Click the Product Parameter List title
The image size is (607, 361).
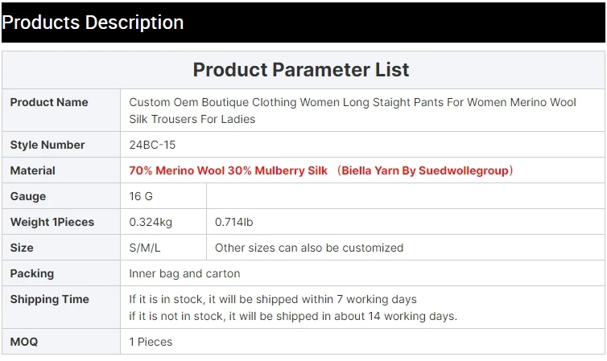(301, 69)
